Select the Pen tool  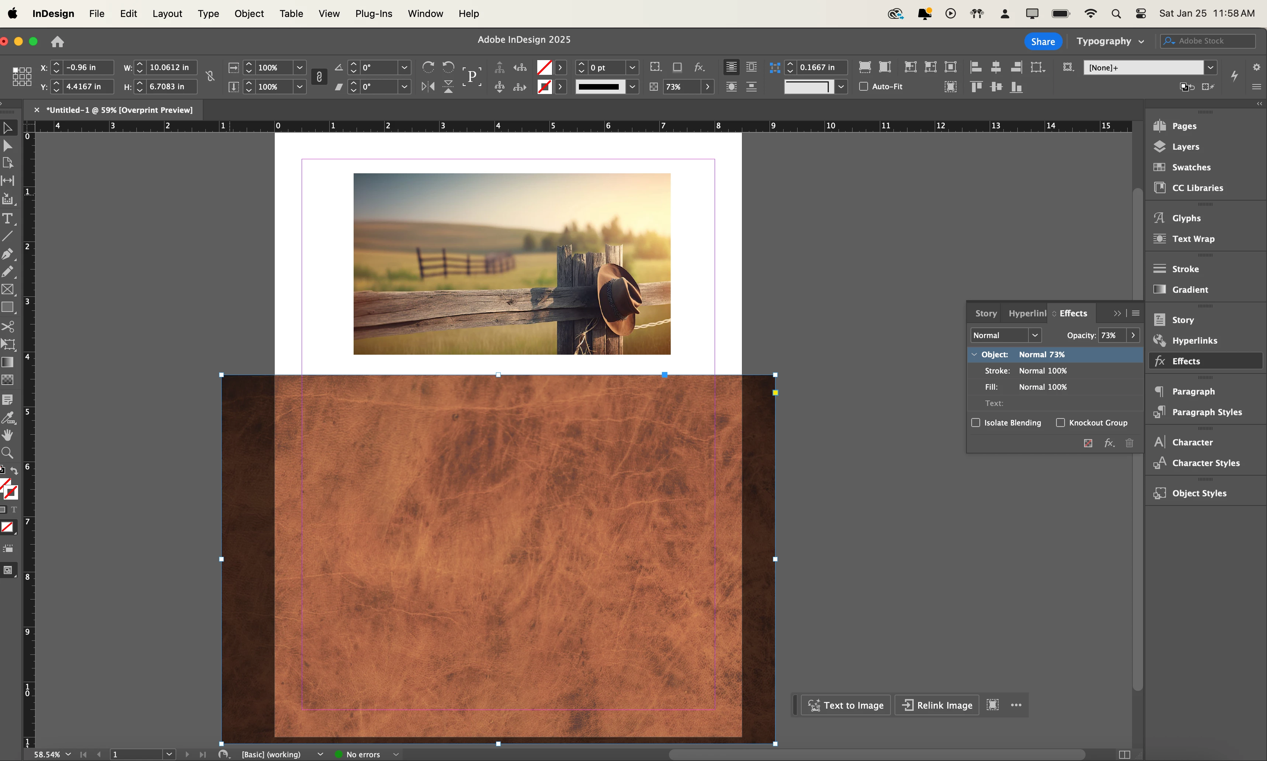point(8,254)
